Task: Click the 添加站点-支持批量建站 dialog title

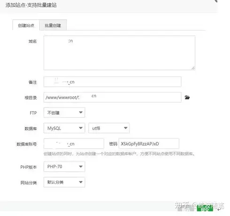Action: click(x=31, y=5)
